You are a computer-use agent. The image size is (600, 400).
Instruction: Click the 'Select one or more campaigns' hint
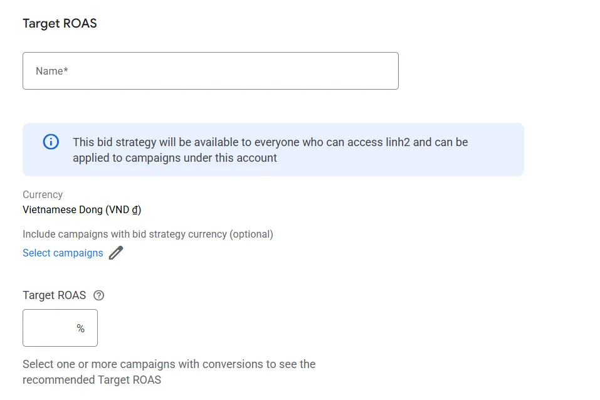pos(169,364)
